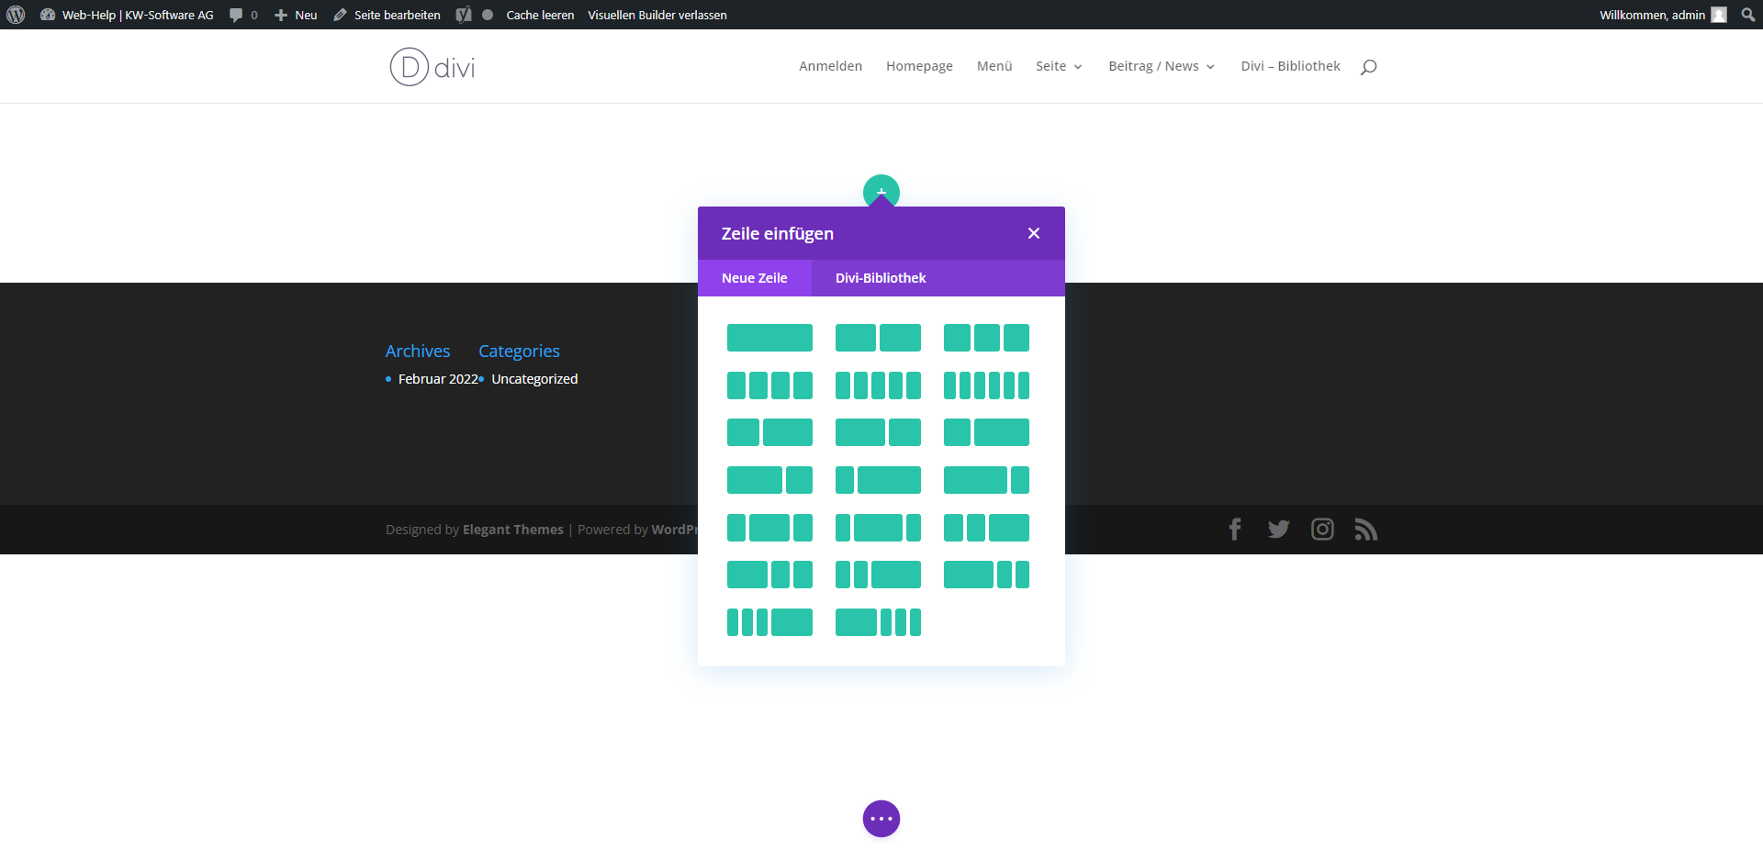1763x860 pixels.
Task: Select the single full-width column row layout
Action: (x=769, y=338)
